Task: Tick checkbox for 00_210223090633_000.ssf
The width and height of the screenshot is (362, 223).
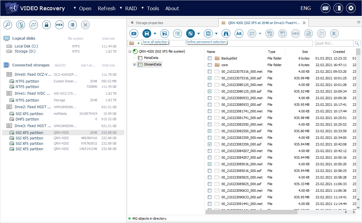Action: point(210,197)
